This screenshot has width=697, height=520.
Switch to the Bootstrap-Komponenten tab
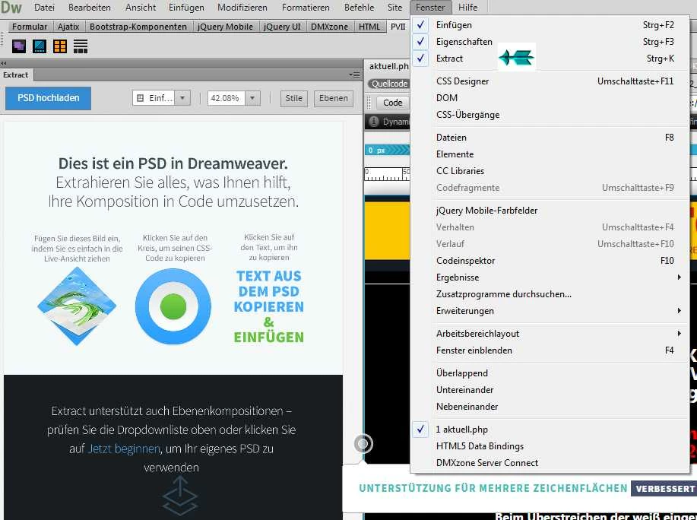(x=138, y=27)
